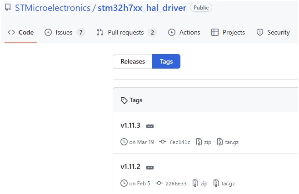This screenshot has width=299, height=194.
Task: Download tar.gz archive of v1.11.3
Action: (232, 142)
